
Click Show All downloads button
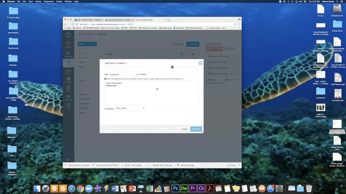232,165
